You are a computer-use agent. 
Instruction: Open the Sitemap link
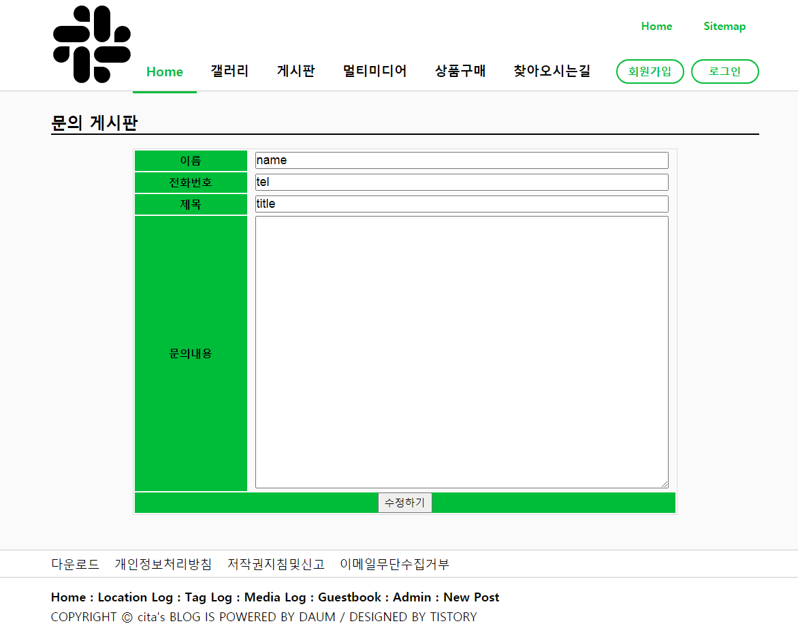(x=724, y=26)
